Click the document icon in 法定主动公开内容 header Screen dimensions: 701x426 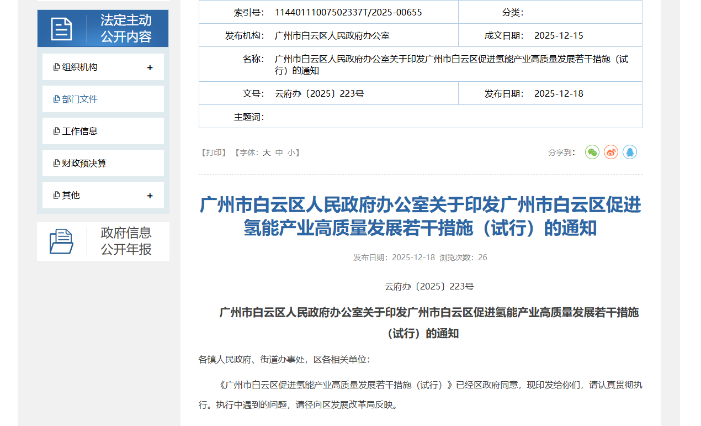[62, 28]
